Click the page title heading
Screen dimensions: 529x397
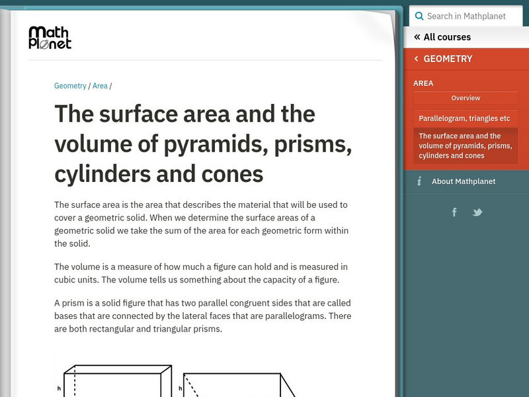tap(203, 144)
